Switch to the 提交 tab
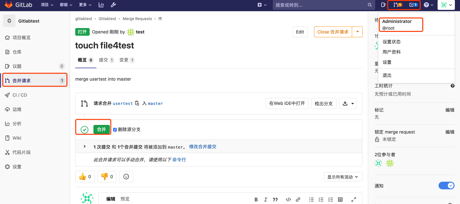460x204 pixels. 104,60
